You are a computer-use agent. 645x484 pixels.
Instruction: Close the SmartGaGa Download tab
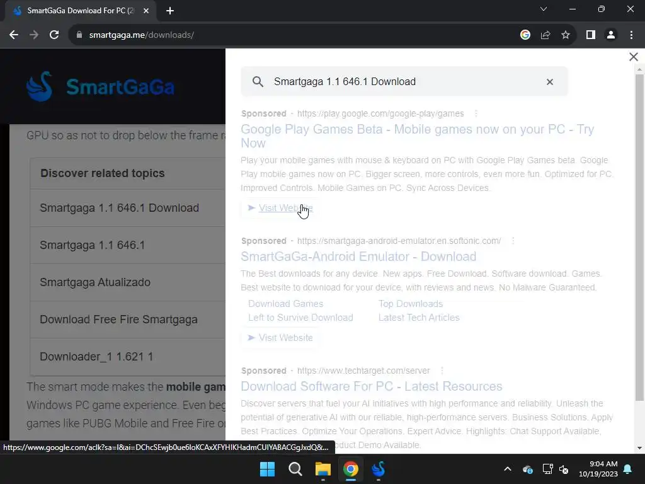(146, 11)
